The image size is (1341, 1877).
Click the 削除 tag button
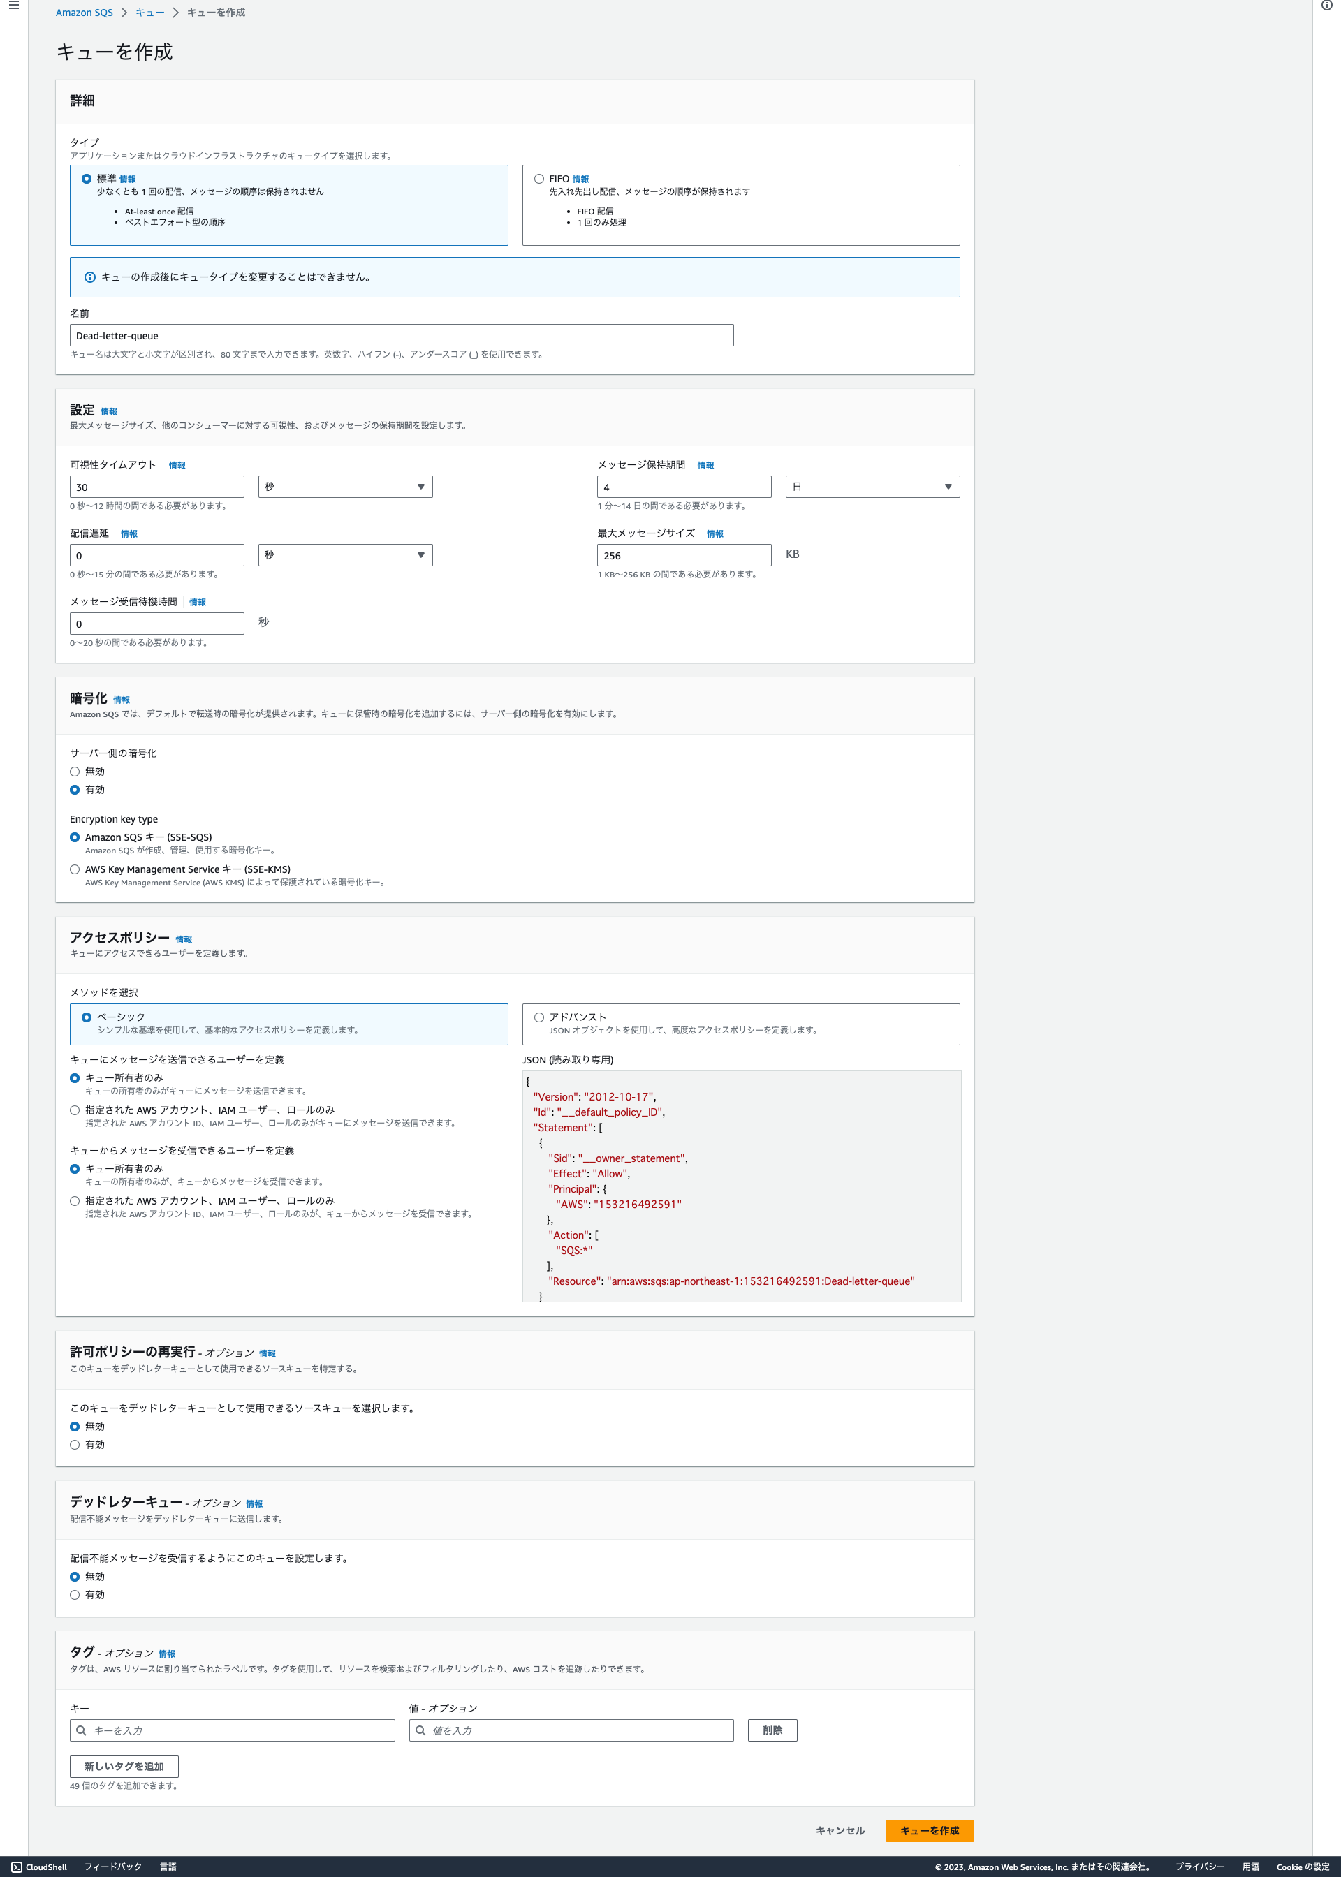[772, 1730]
